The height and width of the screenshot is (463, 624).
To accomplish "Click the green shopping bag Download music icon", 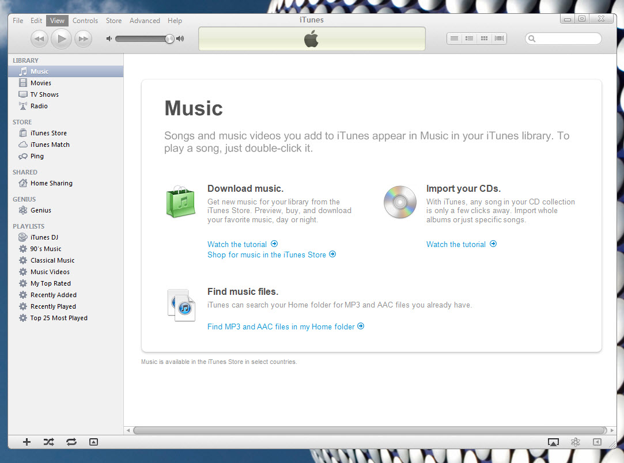I will tap(181, 202).
